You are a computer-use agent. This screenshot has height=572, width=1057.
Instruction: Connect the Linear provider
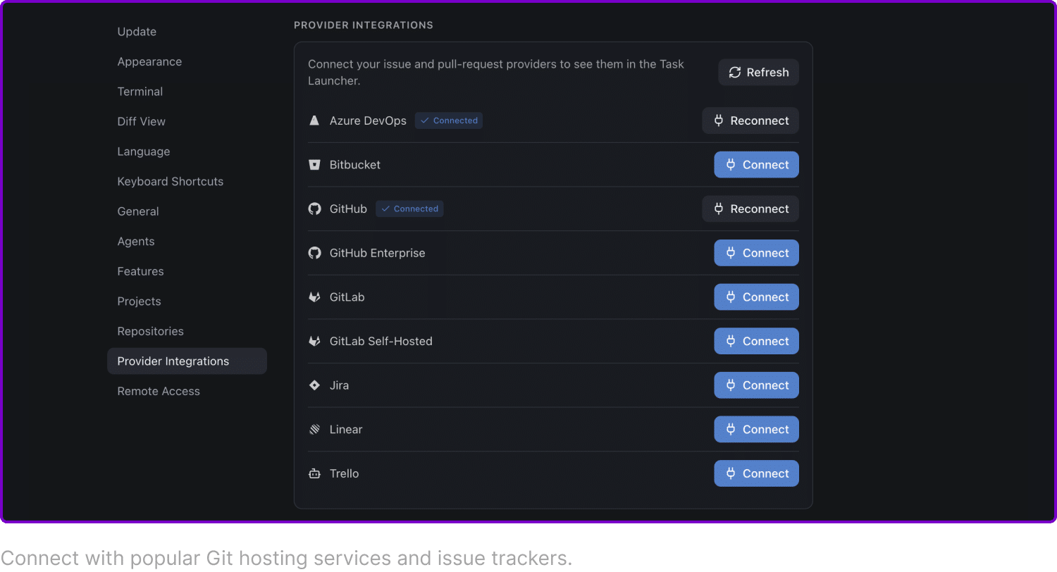756,429
